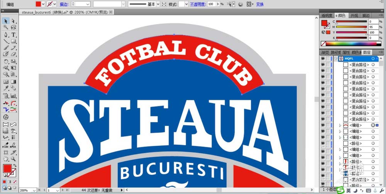The image size is (386, 194).
Task: Open the stroke color dropdown in control bar
Action: (55, 4)
